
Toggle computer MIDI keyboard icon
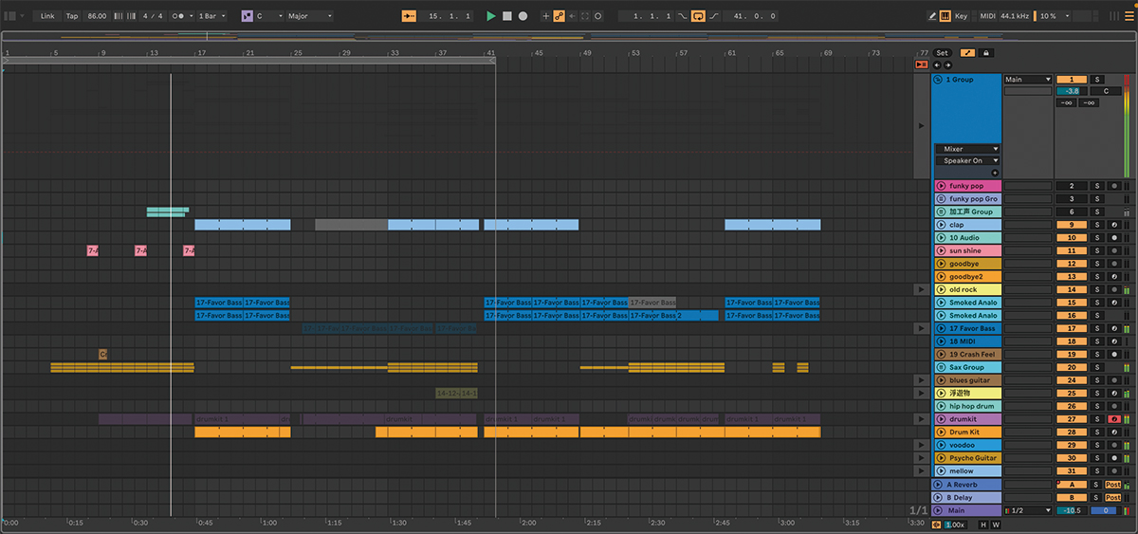coord(945,16)
